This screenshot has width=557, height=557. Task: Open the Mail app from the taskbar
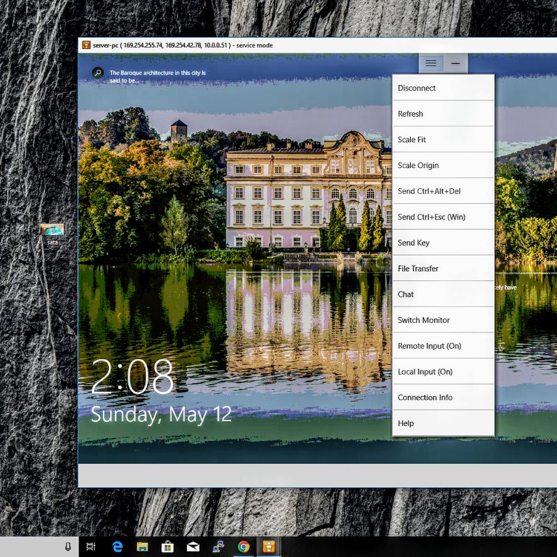click(193, 546)
